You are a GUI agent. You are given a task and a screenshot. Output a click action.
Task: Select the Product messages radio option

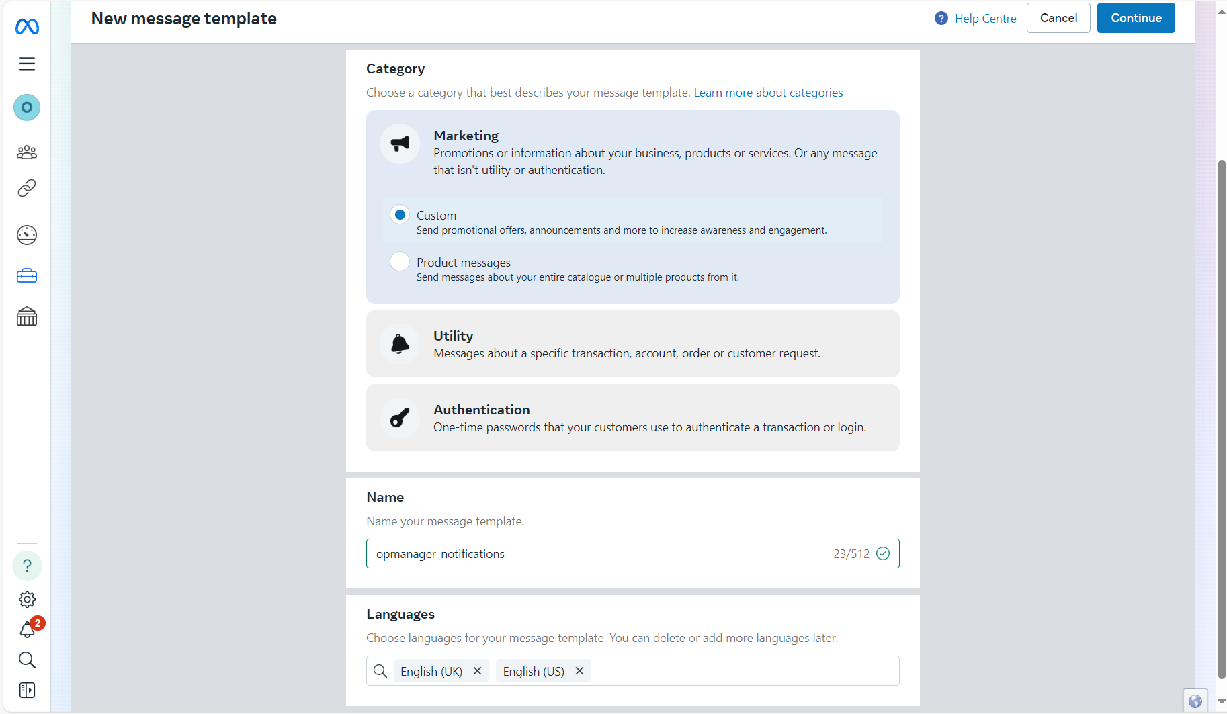click(400, 261)
